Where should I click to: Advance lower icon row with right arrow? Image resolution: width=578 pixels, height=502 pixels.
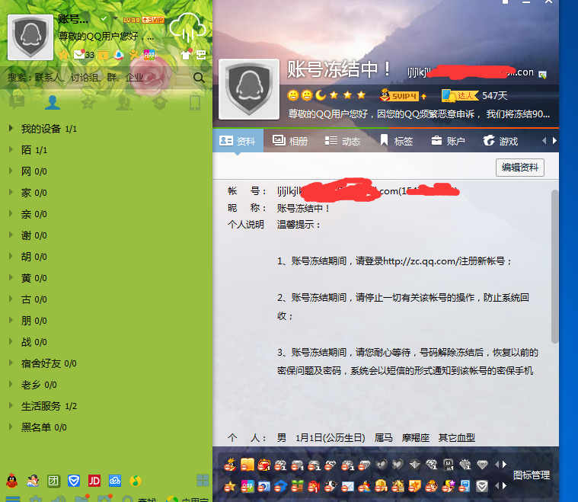click(x=505, y=486)
